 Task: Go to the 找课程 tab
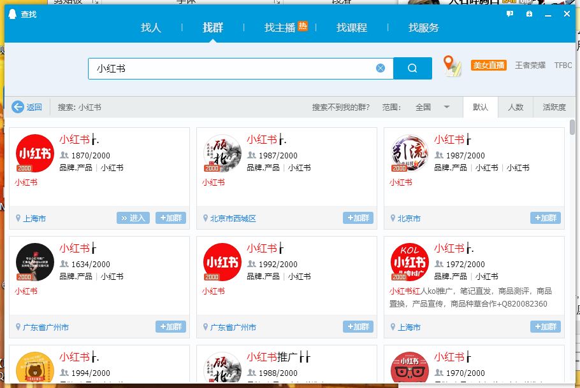click(352, 28)
